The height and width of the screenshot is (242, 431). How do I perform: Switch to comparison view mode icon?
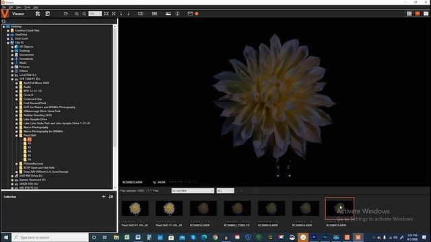tap(426, 13)
